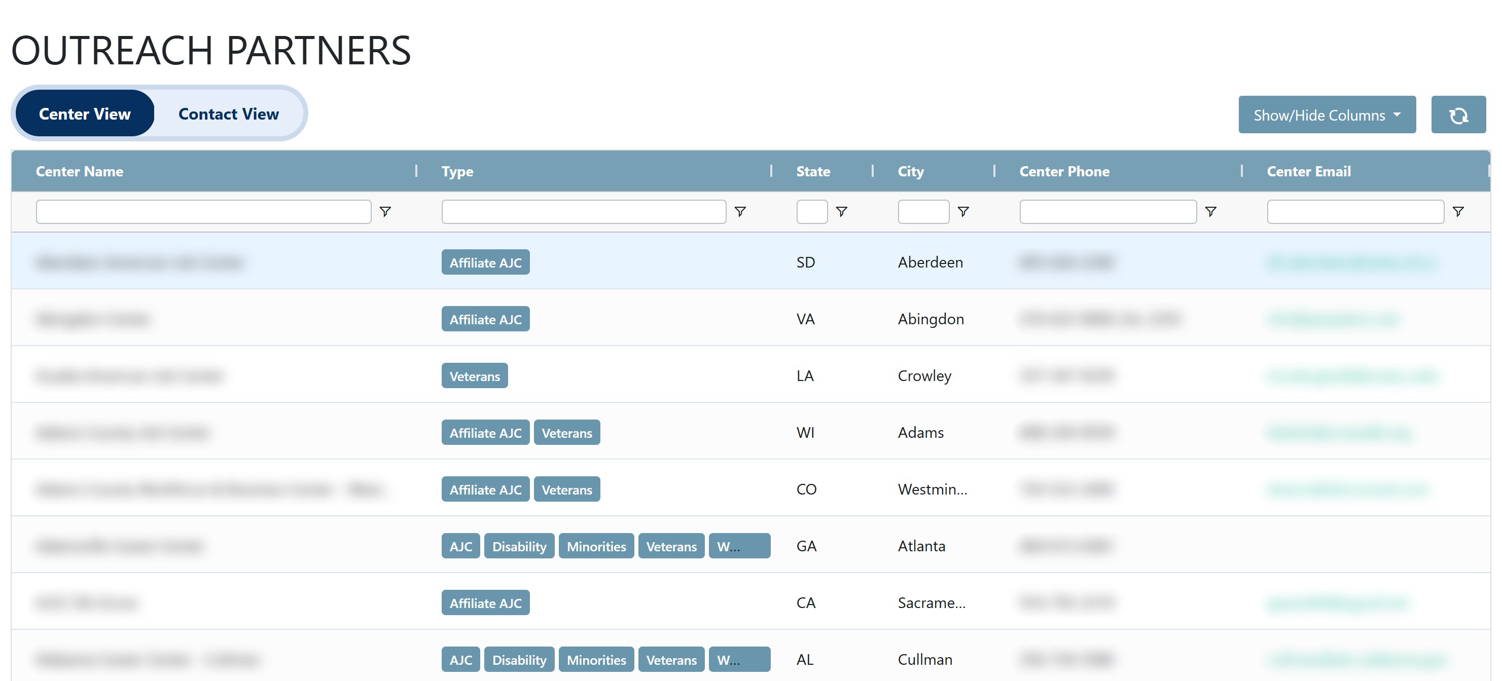
Task: Click the Veterans badge in the Crowley row
Action: click(x=474, y=376)
